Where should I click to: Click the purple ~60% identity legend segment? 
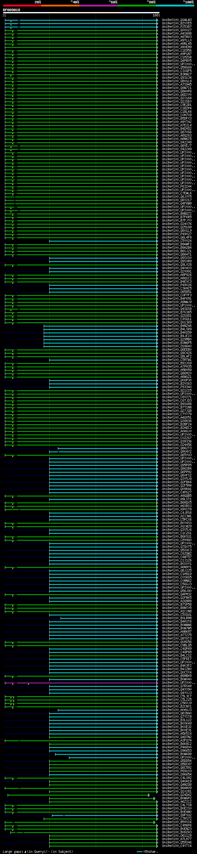(x=98, y=6)
